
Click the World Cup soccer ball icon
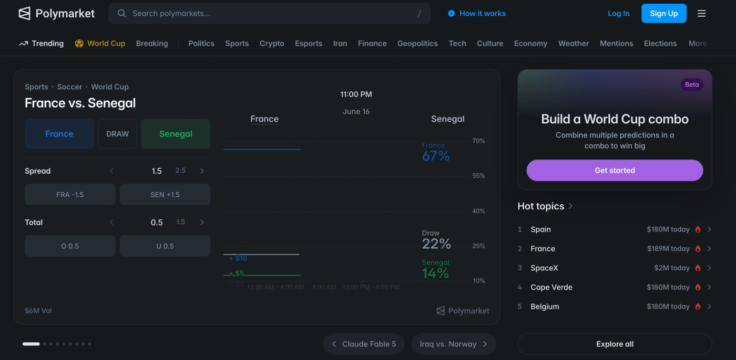(79, 44)
